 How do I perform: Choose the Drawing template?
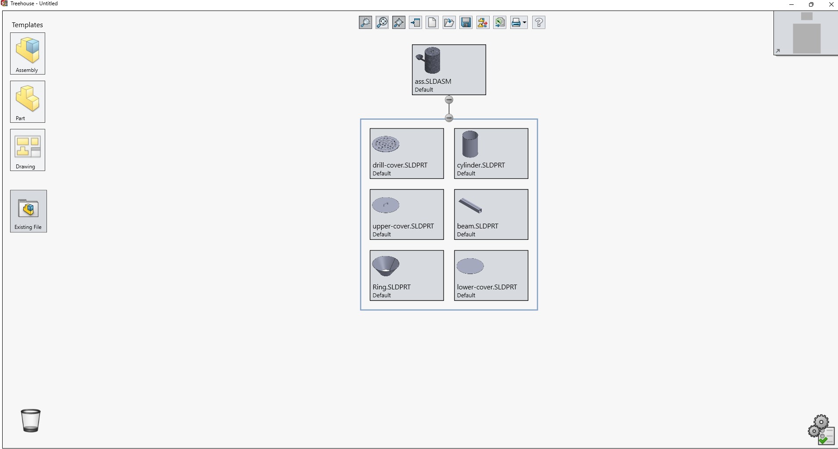[28, 150]
